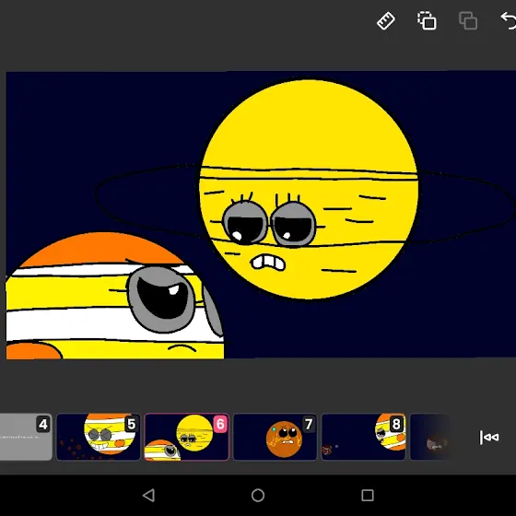The image size is (516, 516).
Task: Tap the greyed-out paste frame icon
Action: click(x=468, y=20)
